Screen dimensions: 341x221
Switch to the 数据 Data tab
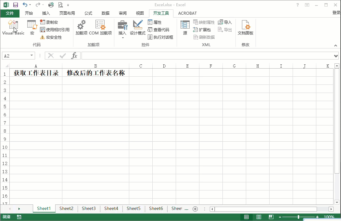click(x=106, y=13)
